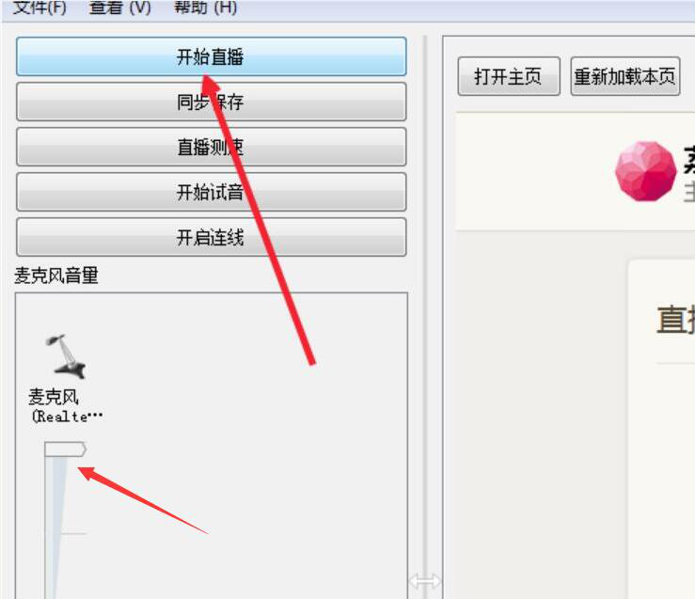Open the 查看(V) menu

119,8
